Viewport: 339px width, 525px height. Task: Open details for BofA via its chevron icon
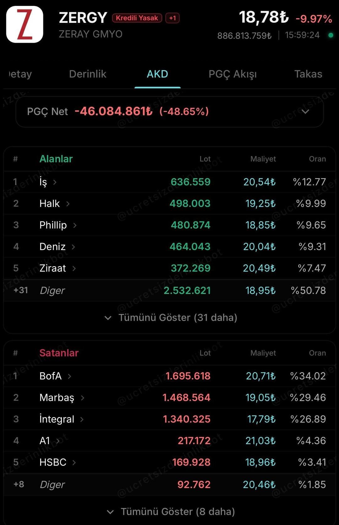[x=69, y=376]
